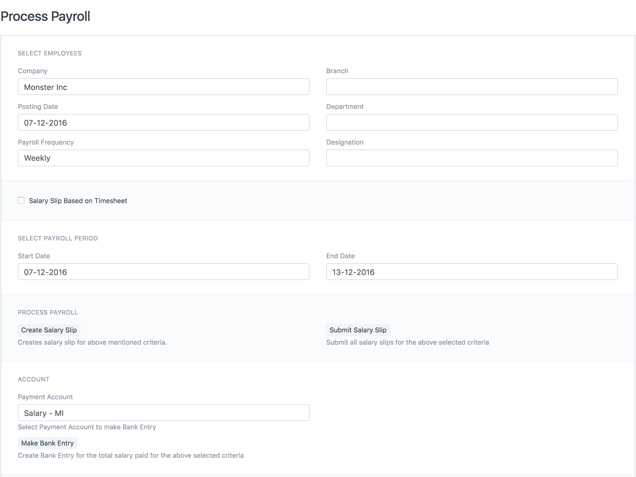
Task: Tick the Salary Slip Based on Timesheet checkbox
Action: [x=21, y=200]
